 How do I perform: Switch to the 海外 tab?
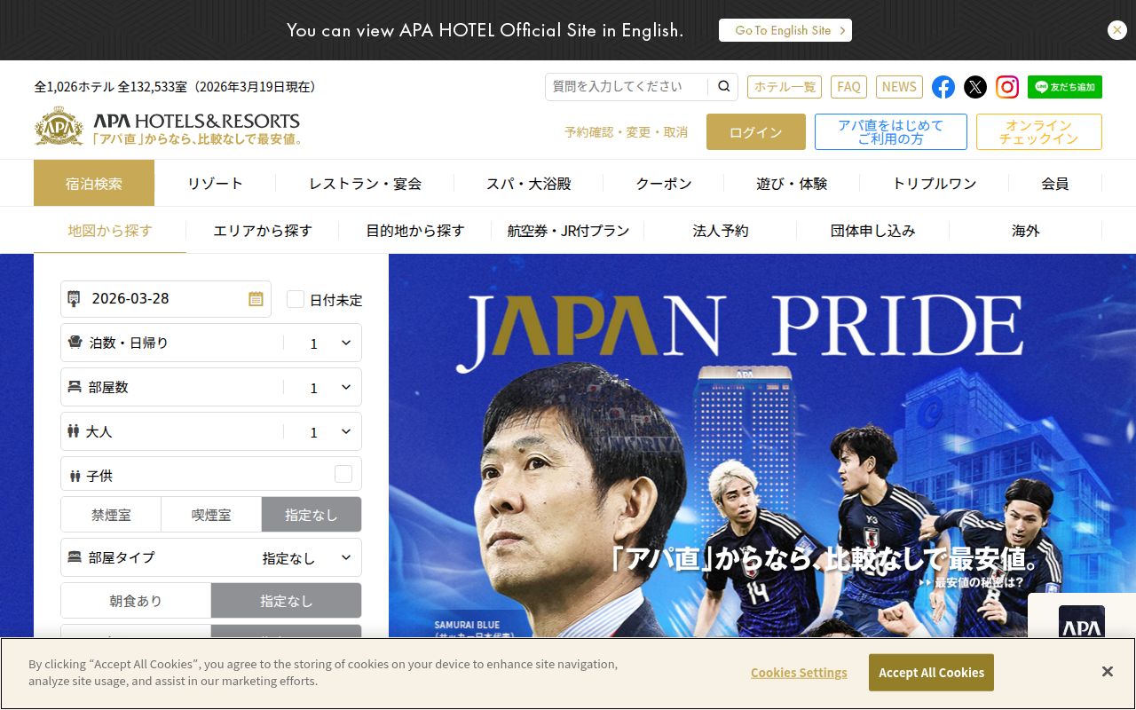point(1026,231)
